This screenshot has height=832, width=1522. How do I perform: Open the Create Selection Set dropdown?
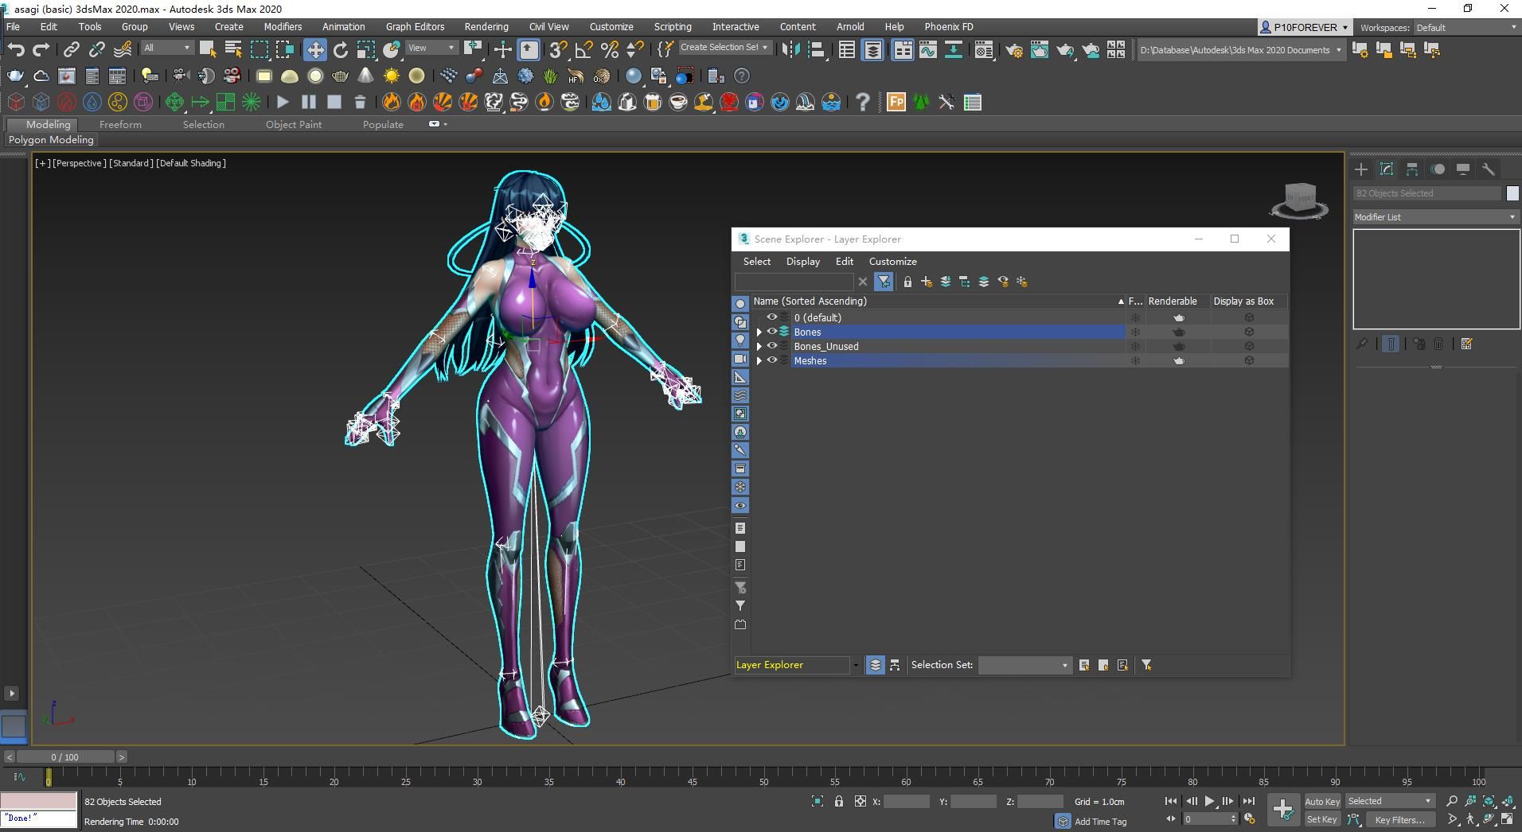pyautogui.click(x=724, y=47)
